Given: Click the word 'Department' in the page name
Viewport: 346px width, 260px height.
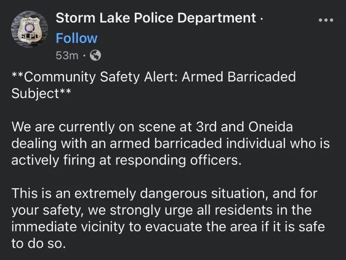Looking at the screenshot, I should coord(216,18).
